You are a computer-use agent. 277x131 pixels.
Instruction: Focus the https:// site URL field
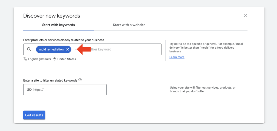tap(68, 90)
